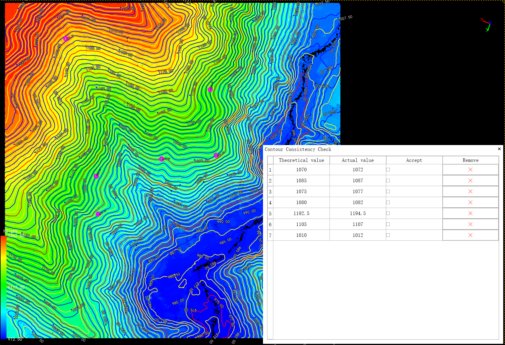Image resolution: width=505 pixels, height=345 pixels.
Task: Select theoretical value cell 1070
Action: click(x=301, y=170)
